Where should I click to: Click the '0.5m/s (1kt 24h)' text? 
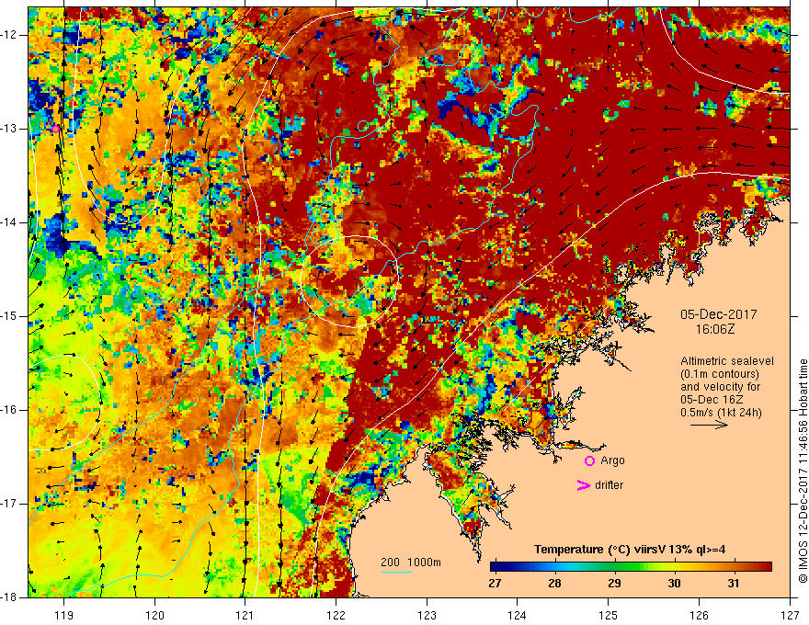721,413
